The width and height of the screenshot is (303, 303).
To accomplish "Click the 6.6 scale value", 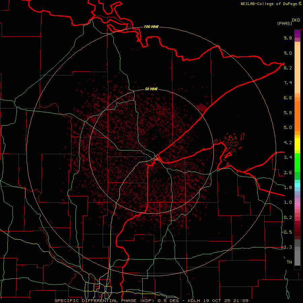I will click(288, 98).
